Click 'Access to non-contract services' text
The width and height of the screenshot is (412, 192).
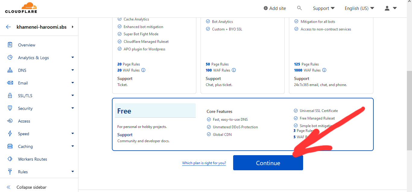[x=326, y=29]
